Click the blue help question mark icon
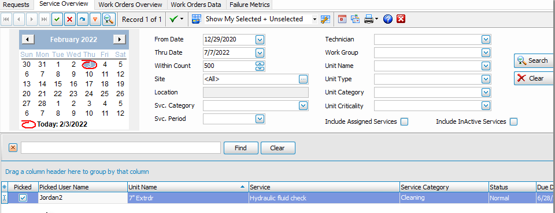The width and height of the screenshot is (555, 213). [388, 19]
